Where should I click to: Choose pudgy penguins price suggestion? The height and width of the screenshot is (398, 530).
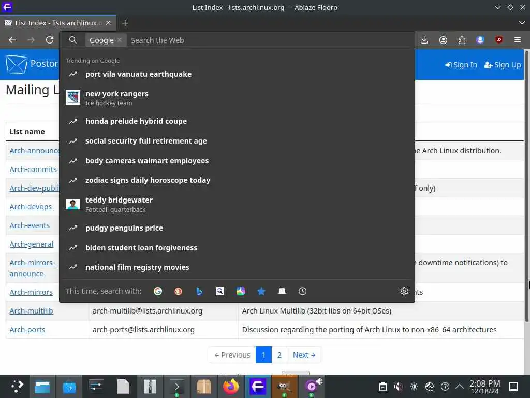[x=237, y=228]
